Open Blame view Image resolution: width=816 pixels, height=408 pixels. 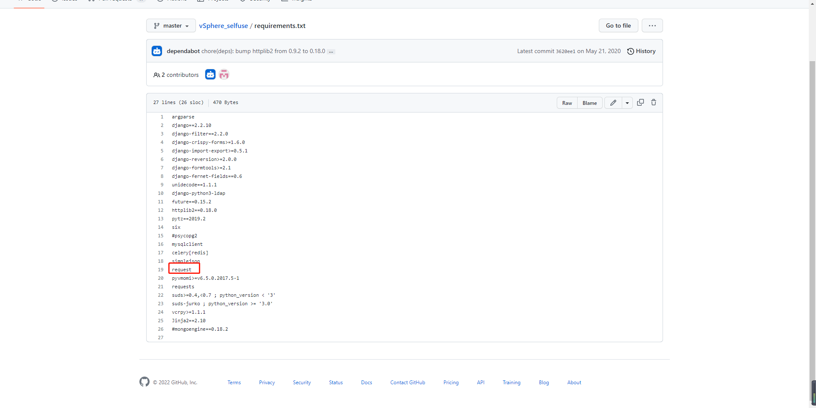[x=589, y=103]
